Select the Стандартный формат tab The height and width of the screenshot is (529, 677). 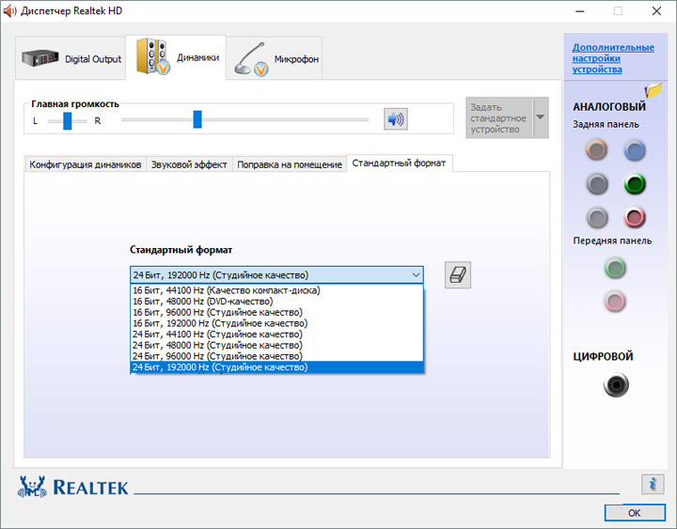click(399, 163)
